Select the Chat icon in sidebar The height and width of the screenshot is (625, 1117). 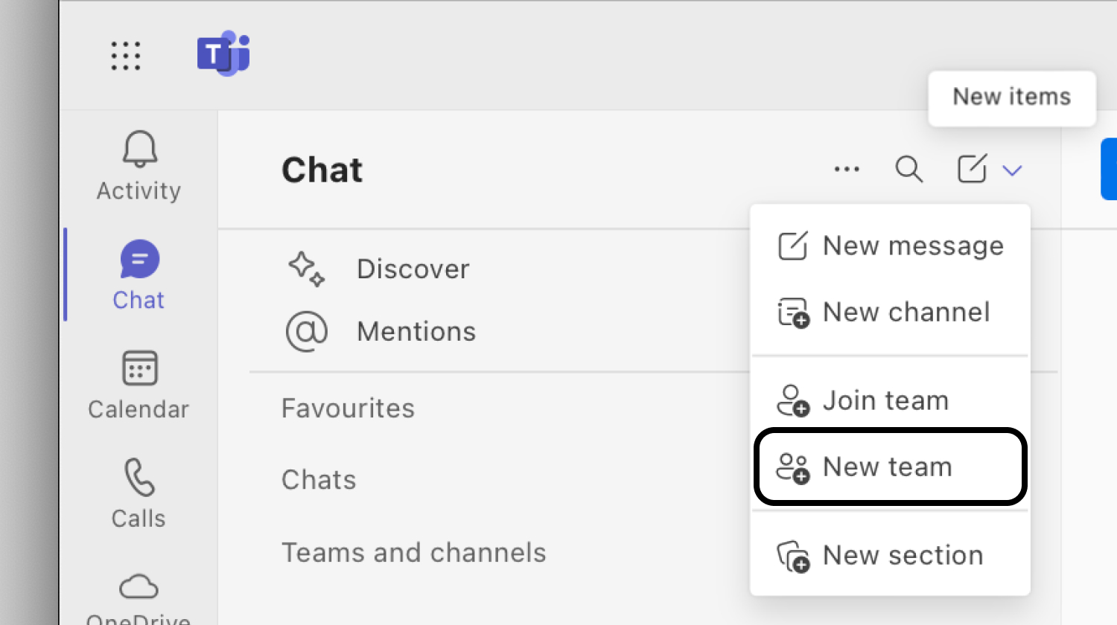pos(139,259)
